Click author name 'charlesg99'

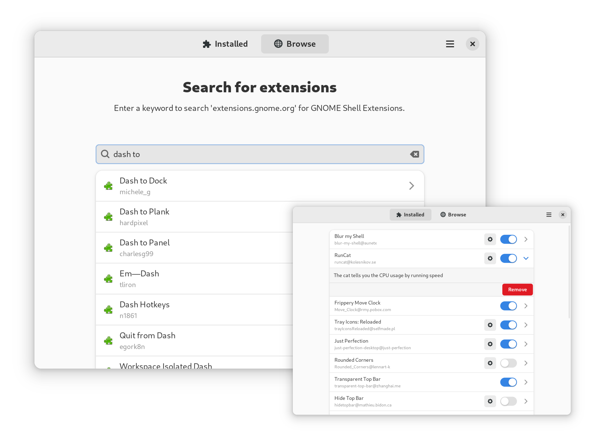pyautogui.click(x=136, y=254)
